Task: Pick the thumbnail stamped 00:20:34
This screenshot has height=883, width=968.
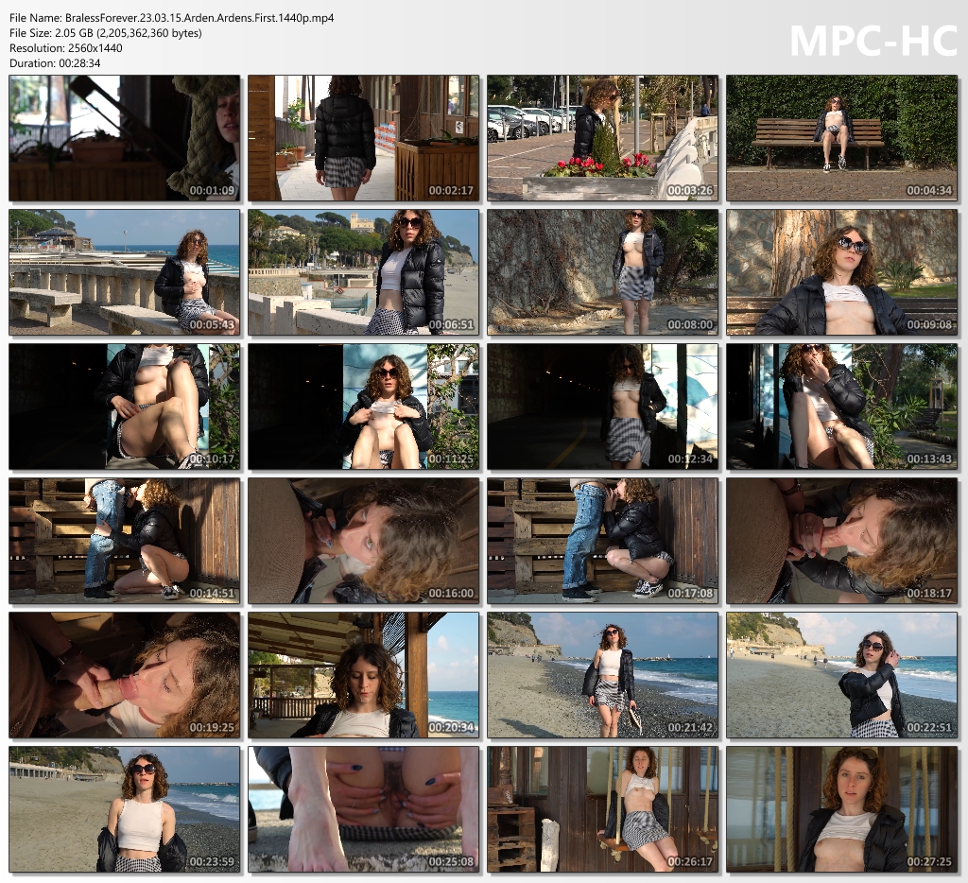Action: pyautogui.click(x=364, y=676)
